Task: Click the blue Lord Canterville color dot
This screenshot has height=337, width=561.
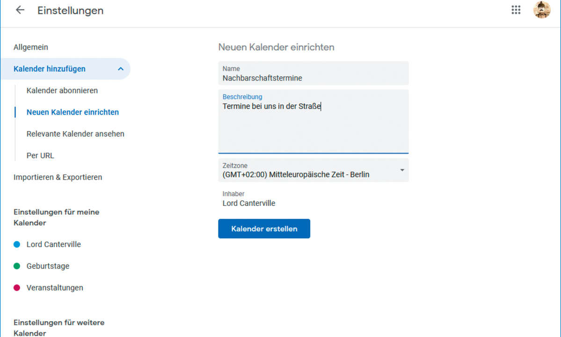Action: click(x=17, y=244)
